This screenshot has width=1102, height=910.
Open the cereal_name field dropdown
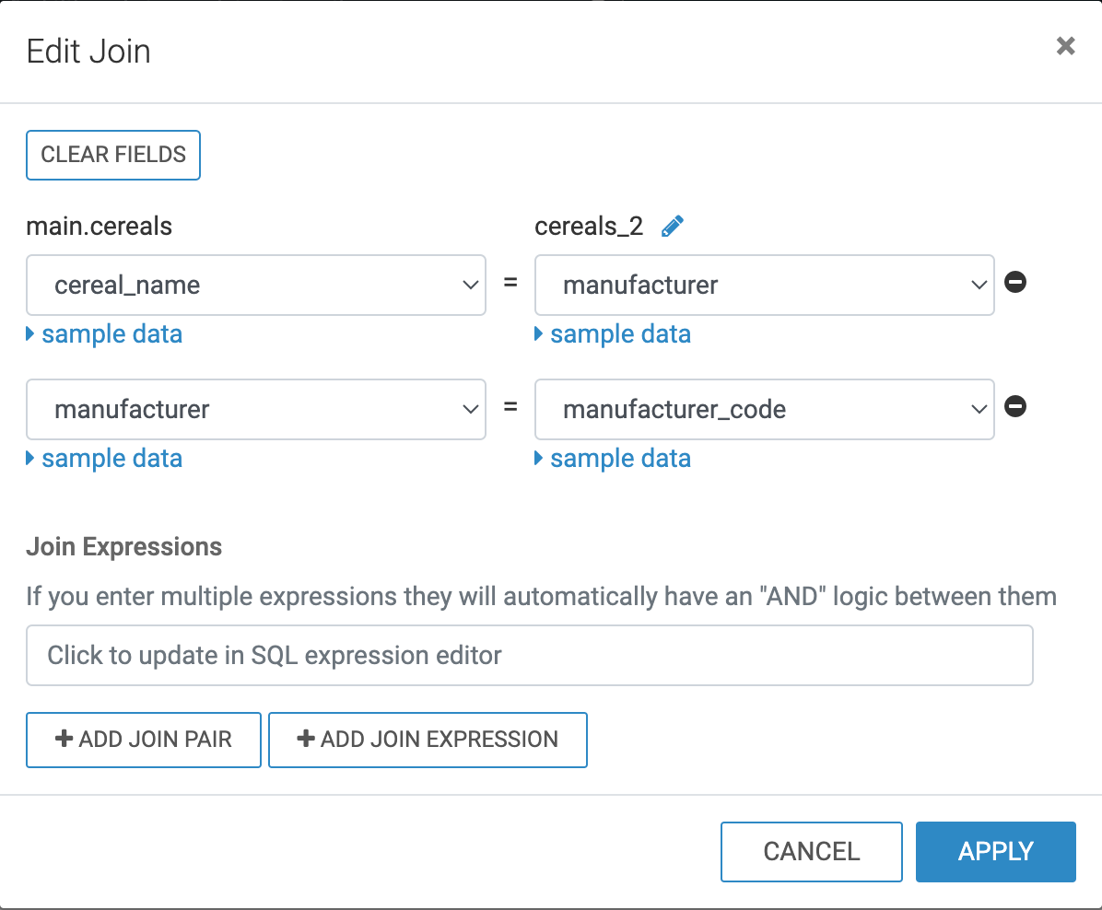click(x=256, y=286)
